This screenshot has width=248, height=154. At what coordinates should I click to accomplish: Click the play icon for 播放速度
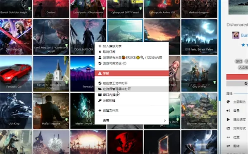(x=228, y=120)
